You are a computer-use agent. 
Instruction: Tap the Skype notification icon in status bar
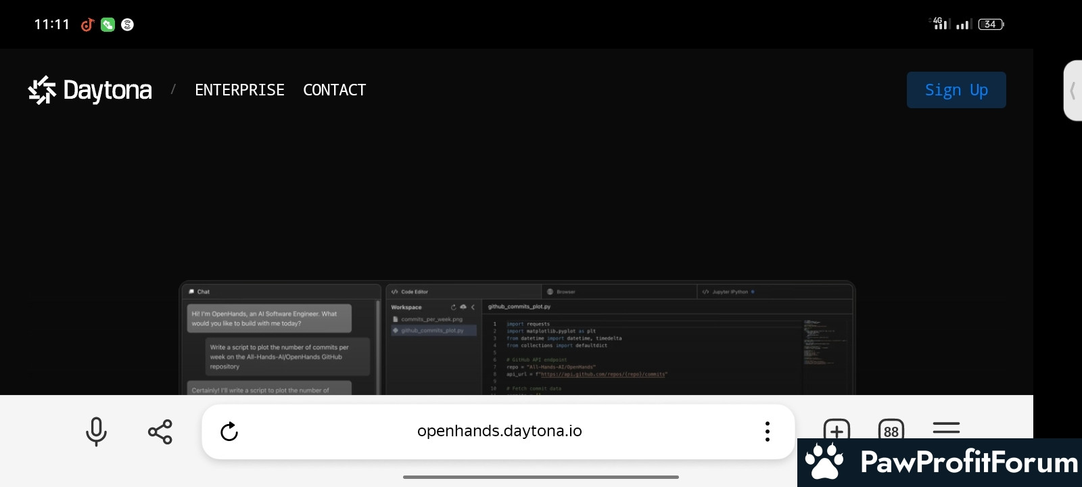127,25
